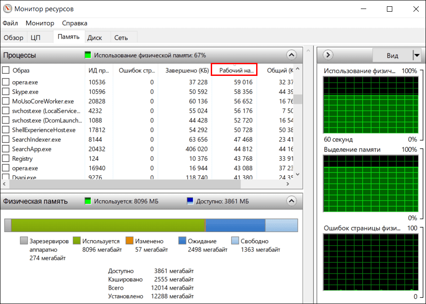Maximize the Resource Monitor window
The width and height of the screenshot is (426, 304).
pos(389,9)
